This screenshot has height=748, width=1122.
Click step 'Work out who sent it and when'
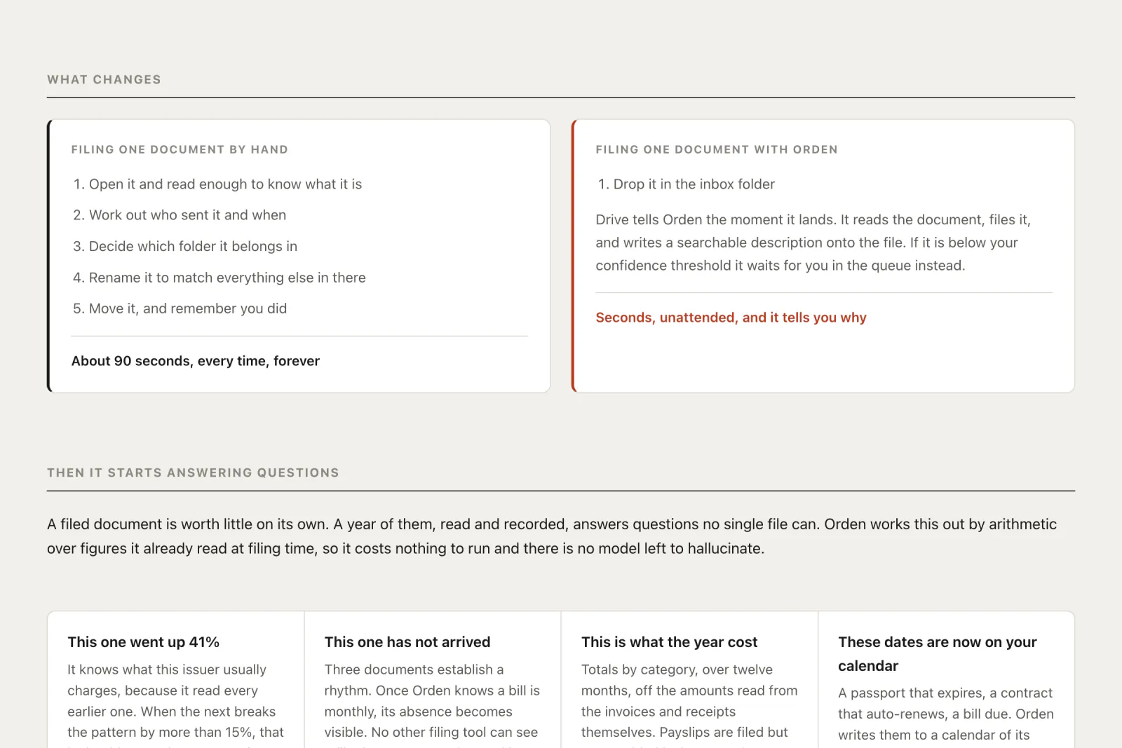point(187,215)
